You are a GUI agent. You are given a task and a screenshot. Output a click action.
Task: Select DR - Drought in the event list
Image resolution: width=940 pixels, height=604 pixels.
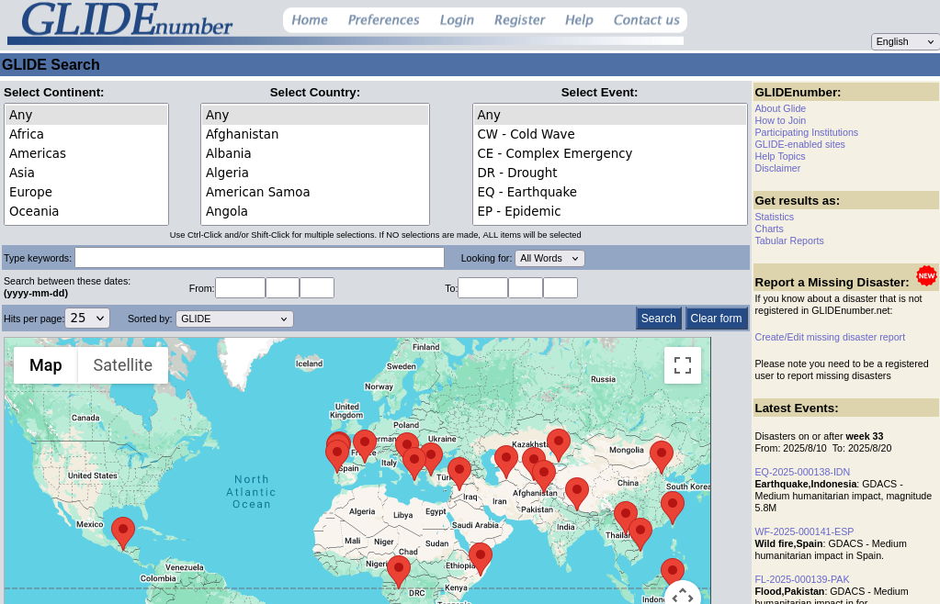610,173
